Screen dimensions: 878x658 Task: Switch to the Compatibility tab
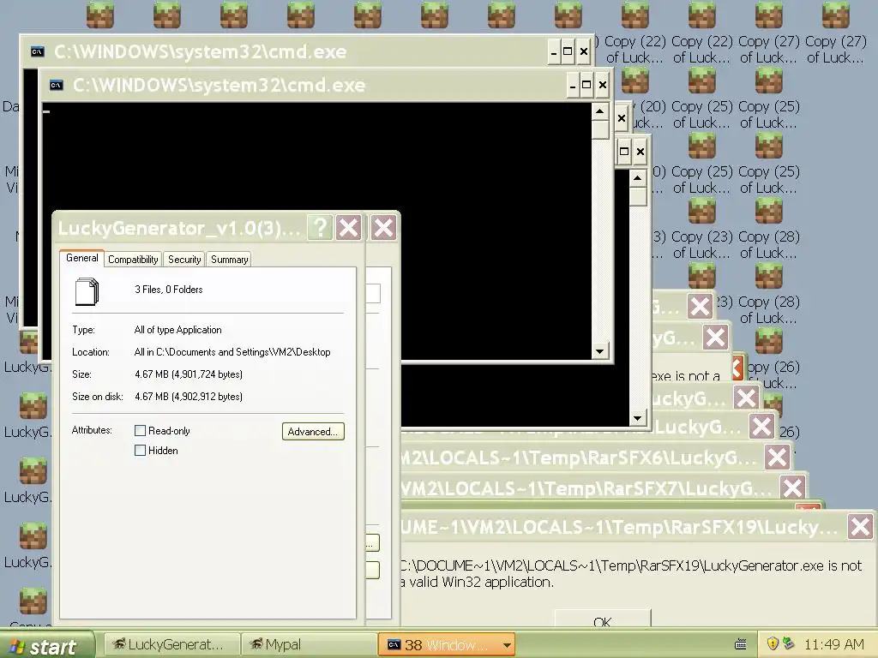(x=133, y=260)
